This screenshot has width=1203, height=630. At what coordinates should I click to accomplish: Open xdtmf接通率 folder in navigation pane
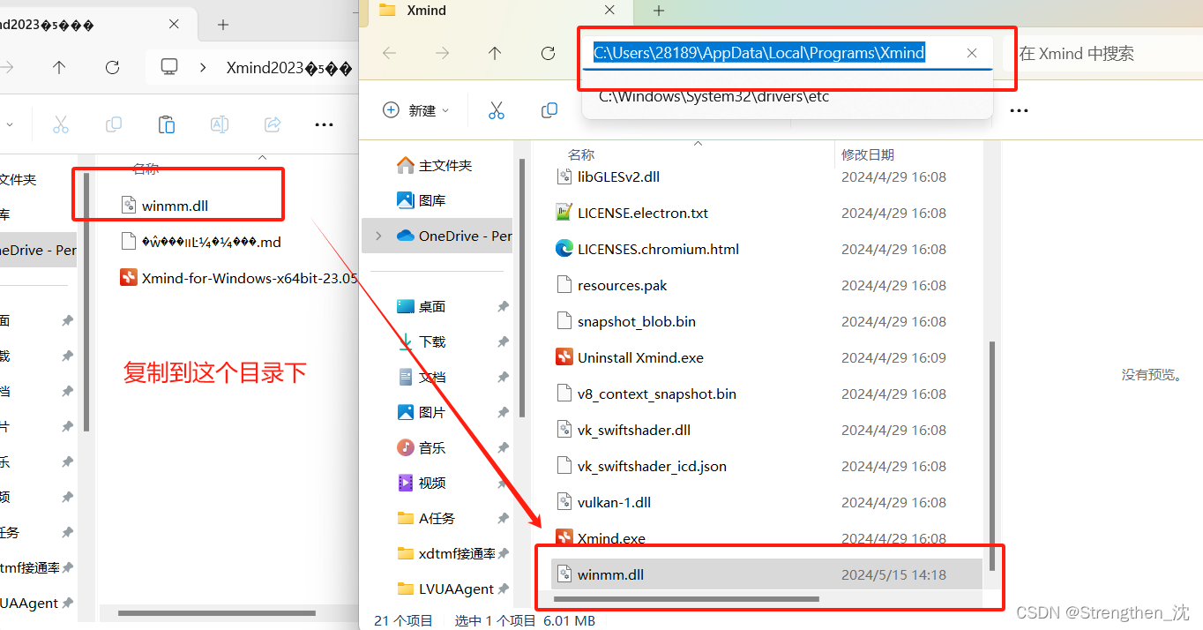pos(446,553)
